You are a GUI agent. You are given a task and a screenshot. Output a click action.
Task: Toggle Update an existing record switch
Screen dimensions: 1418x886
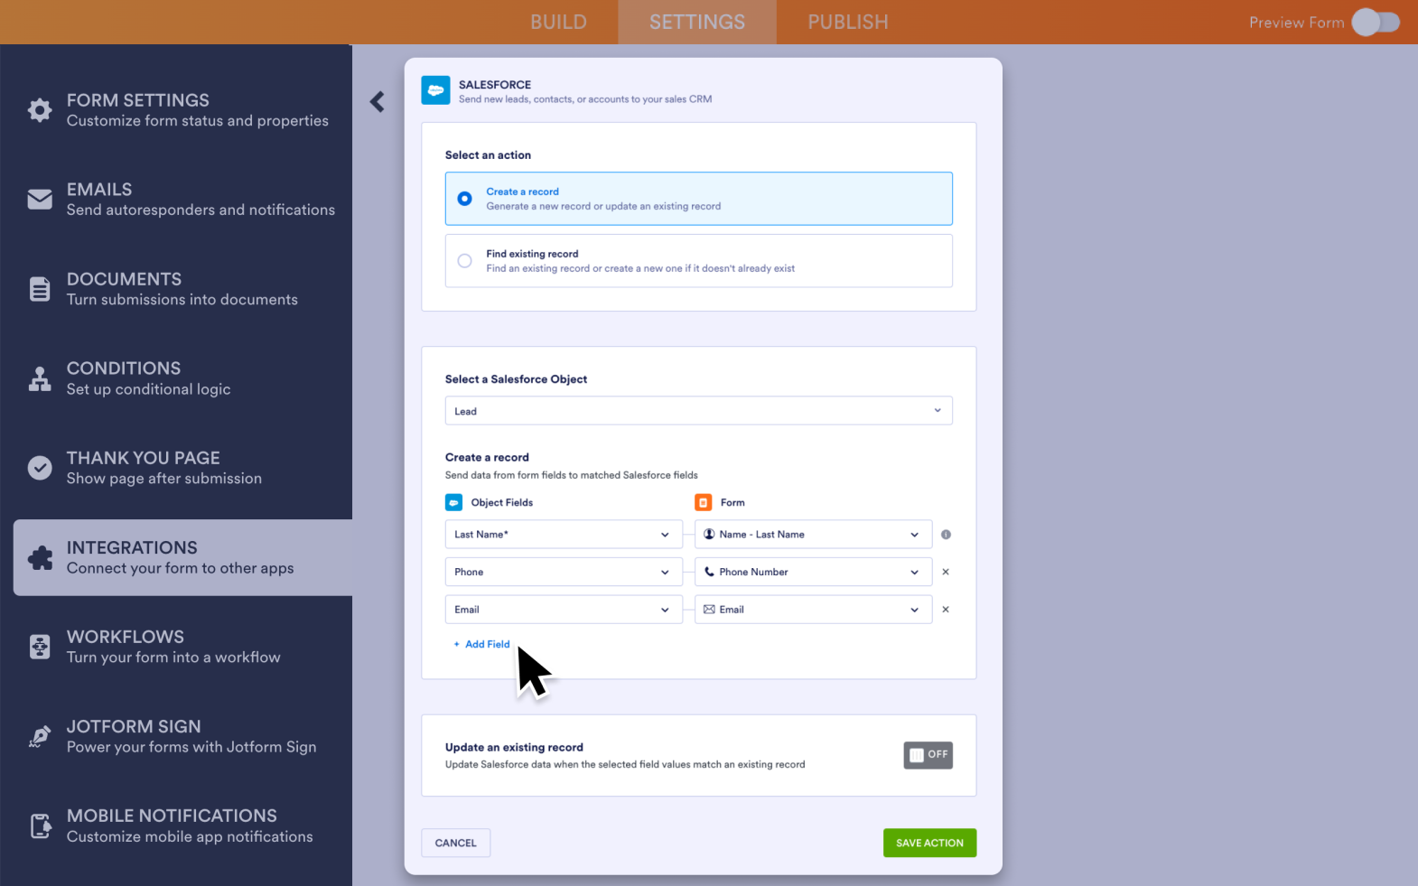pos(928,755)
